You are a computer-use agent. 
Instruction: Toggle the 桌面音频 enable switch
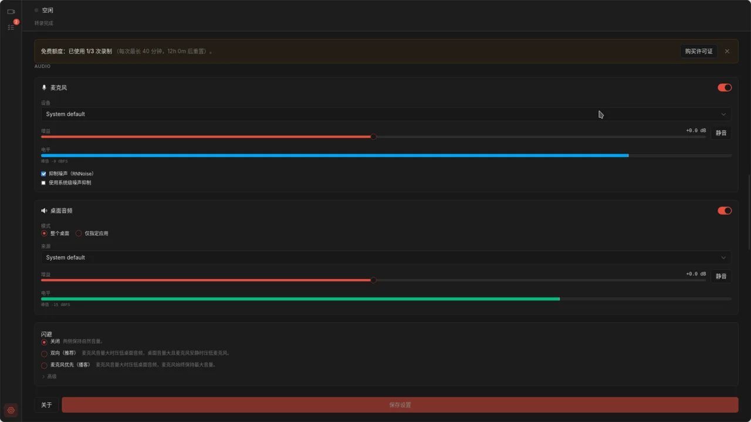pos(725,210)
